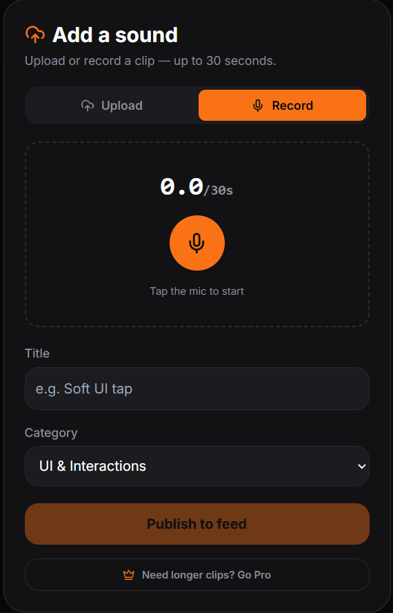This screenshot has height=613, width=393.
Task: Click the Tap the mic to start hint
Action: (x=197, y=291)
